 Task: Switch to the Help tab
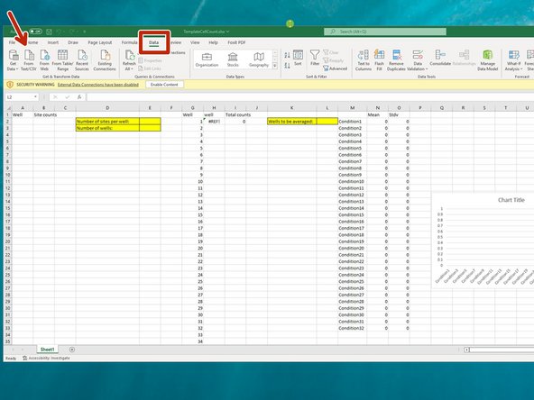[x=213, y=42]
